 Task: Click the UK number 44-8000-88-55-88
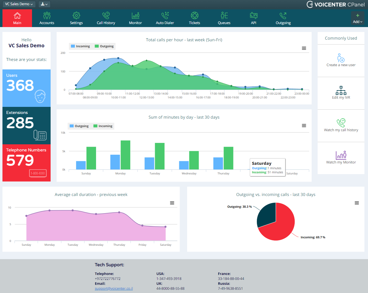(170, 289)
